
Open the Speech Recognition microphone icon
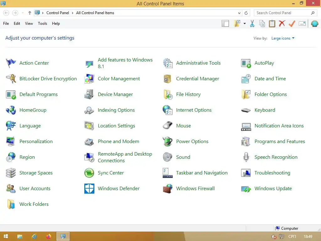[x=246, y=157]
